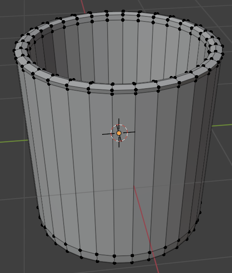The height and width of the screenshot is (273, 232).
Task: Click the green Y axis line left of cylinder
Action: point(14,141)
